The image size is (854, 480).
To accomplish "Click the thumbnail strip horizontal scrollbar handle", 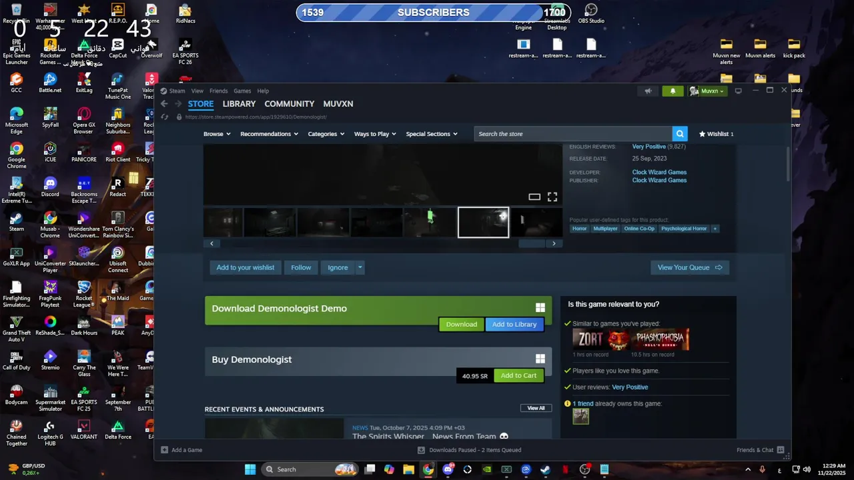I will tap(532, 243).
